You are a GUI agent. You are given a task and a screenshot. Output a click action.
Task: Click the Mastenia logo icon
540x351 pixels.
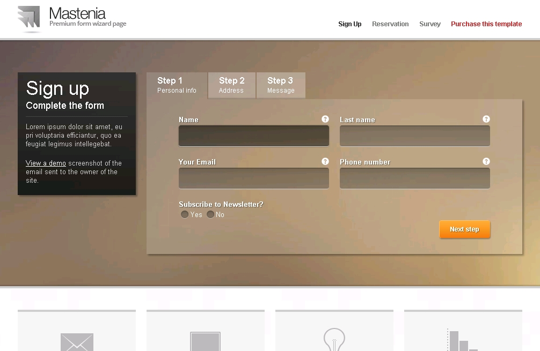coord(29,17)
